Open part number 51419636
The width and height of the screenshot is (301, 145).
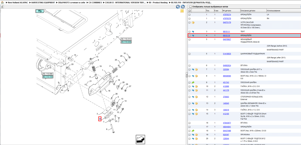[x=227, y=54]
